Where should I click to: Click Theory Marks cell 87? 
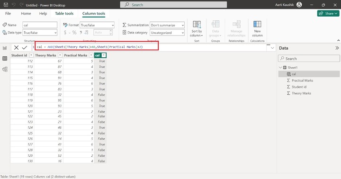(x=48, y=67)
